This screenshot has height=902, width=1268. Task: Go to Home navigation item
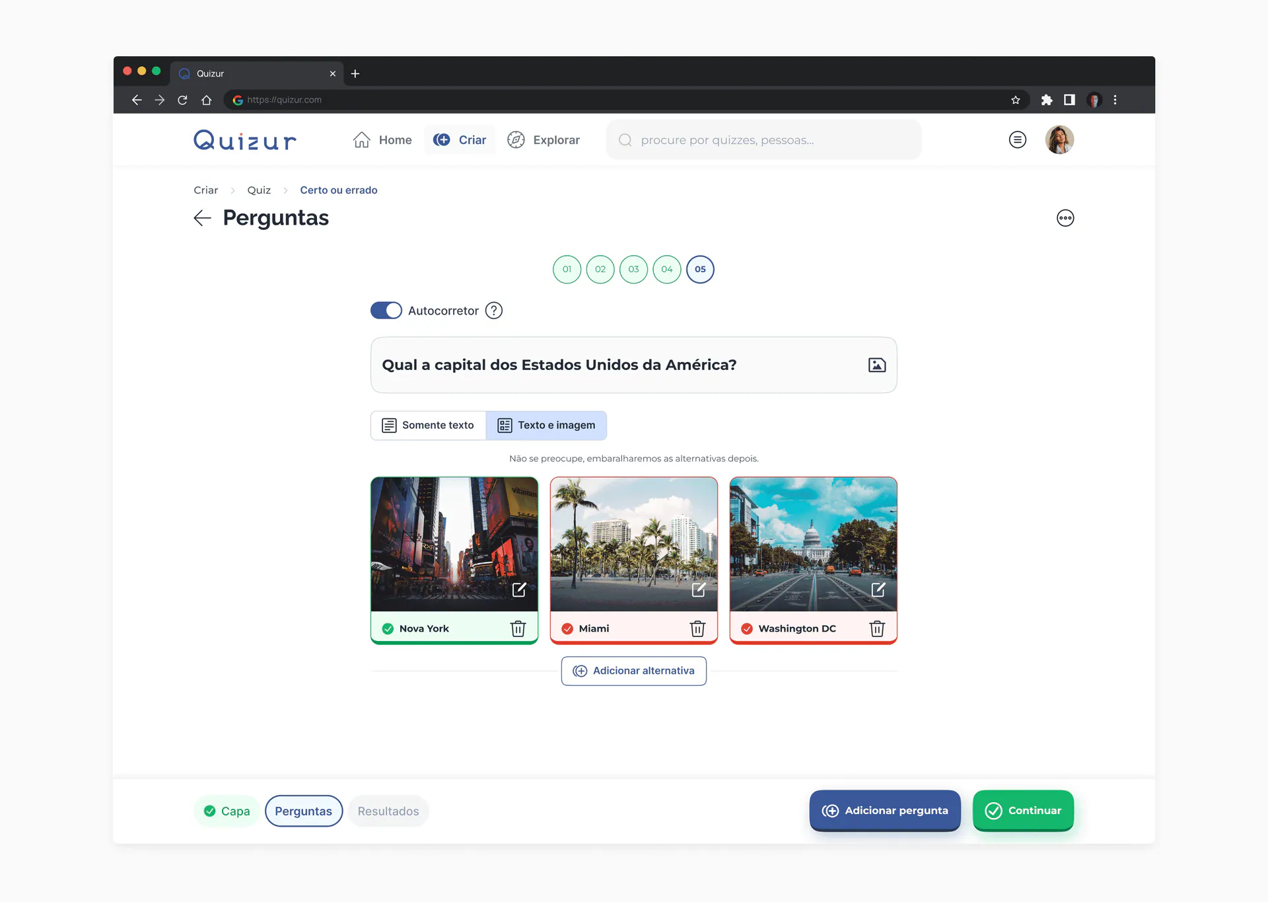click(x=382, y=140)
